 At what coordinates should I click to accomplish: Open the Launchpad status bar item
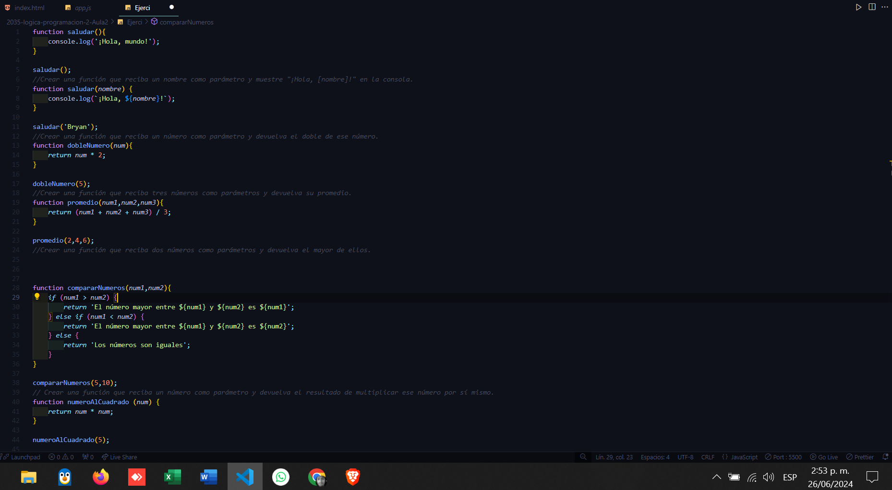point(22,457)
